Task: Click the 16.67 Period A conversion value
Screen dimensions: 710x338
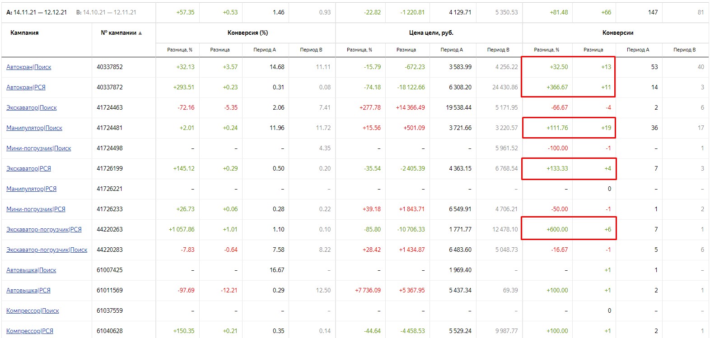Action: tap(277, 270)
